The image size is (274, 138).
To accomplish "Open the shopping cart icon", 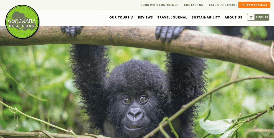I will coord(251,17).
